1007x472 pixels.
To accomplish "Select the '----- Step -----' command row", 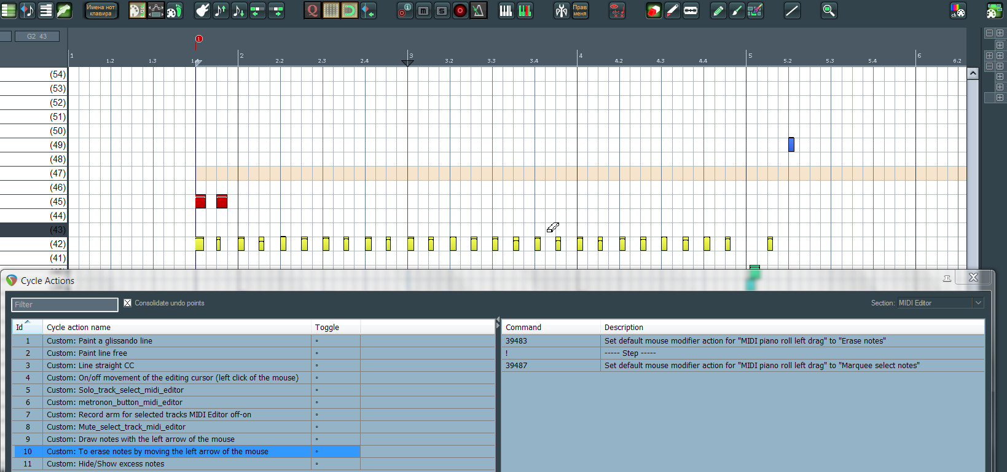I will (743, 353).
